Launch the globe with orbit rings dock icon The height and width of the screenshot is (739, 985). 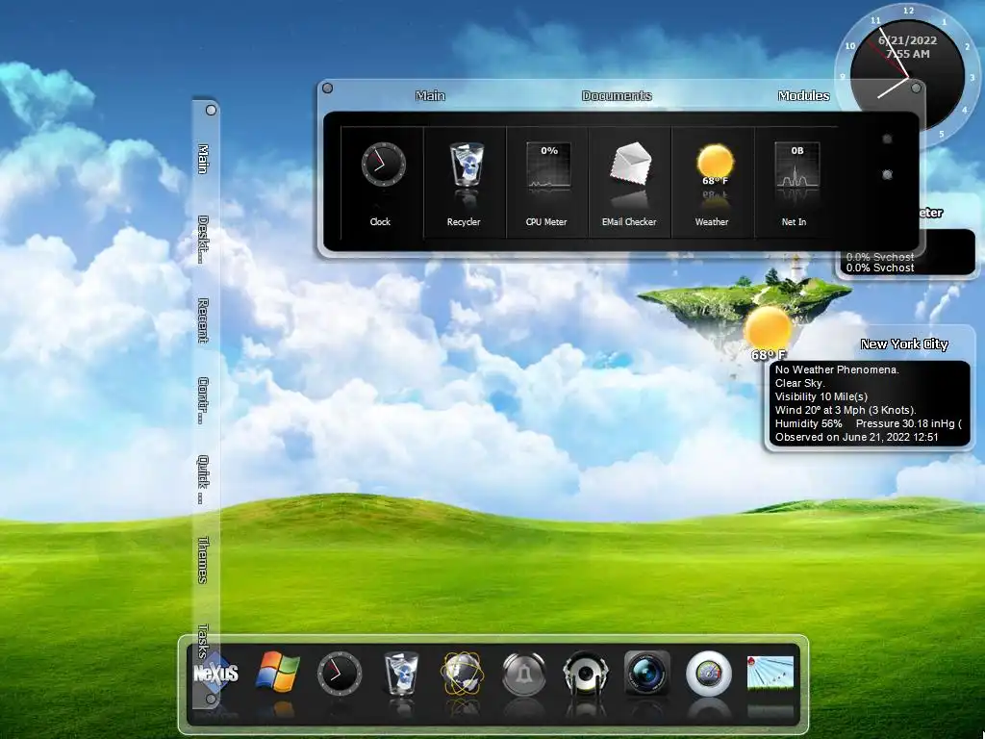click(x=462, y=674)
